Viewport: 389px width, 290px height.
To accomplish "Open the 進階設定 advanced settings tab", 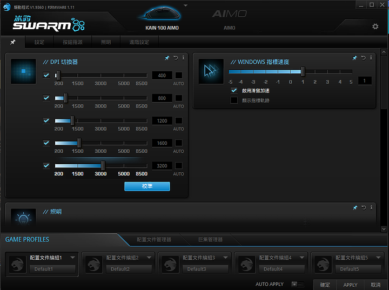I will (139, 42).
